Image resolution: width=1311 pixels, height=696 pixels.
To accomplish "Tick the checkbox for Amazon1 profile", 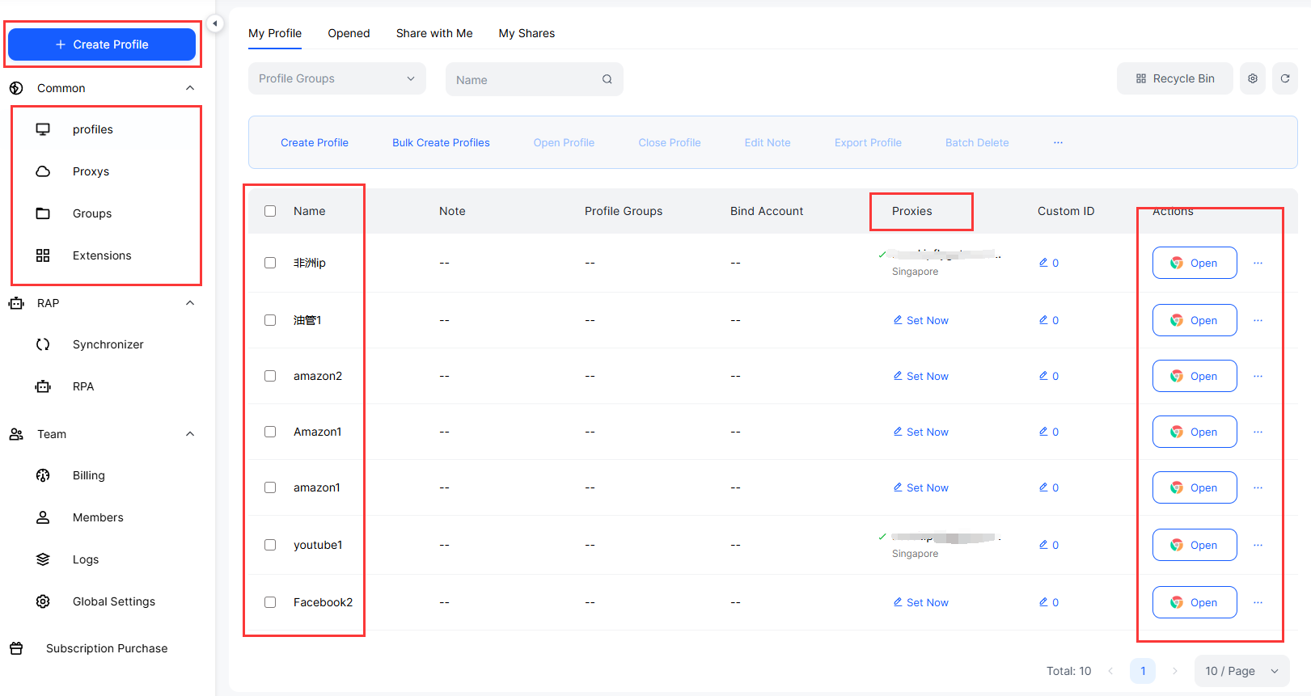I will [270, 432].
